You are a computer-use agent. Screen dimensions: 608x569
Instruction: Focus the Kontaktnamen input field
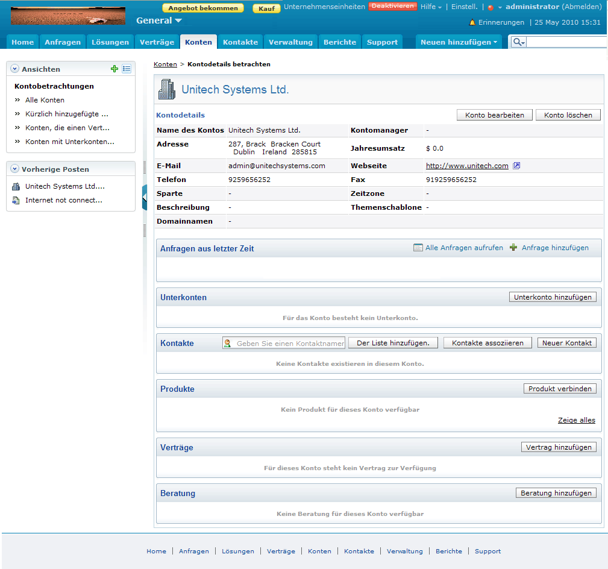(x=284, y=343)
